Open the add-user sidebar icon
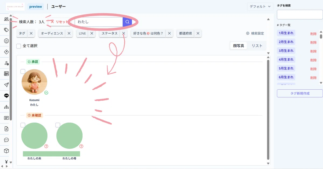 (6, 63)
